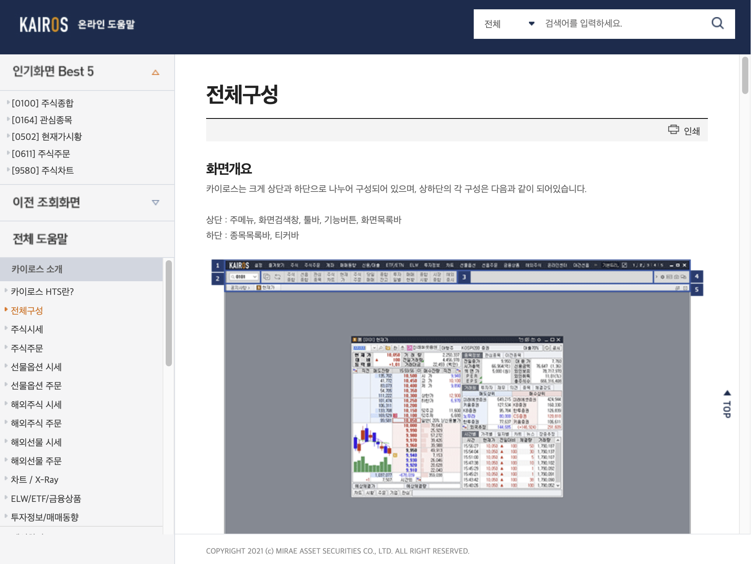Screen dimensions: 753x564
Task: Click the search magnifier icon in the header
Action: 718,24
